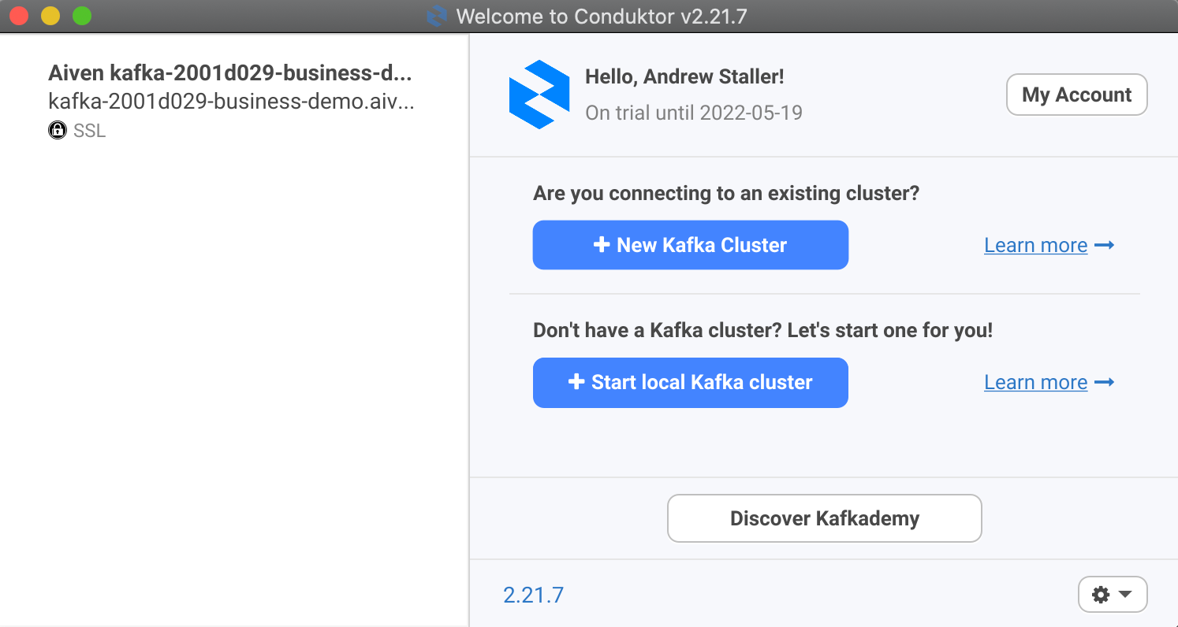Select the Aiven kafka-2001d029-business-d... cluster entry

[x=231, y=102]
